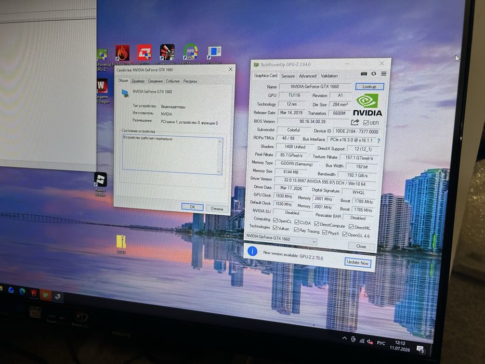Open the GPU-Z hamburger menu
This screenshot has width=485, height=364.
(384, 74)
